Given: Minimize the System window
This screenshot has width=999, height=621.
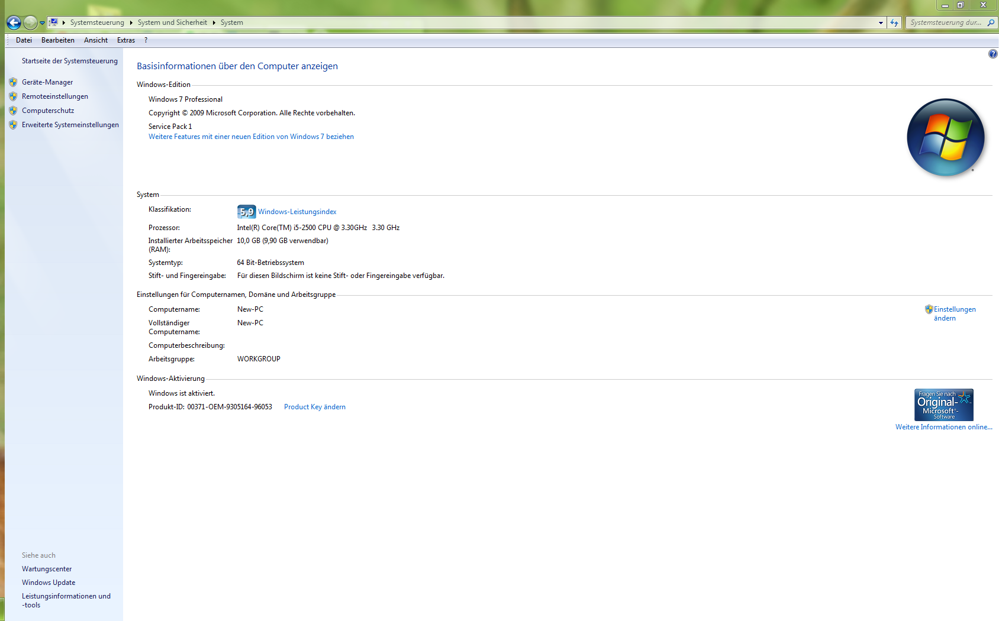Looking at the screenshot, I should [945, 5].
